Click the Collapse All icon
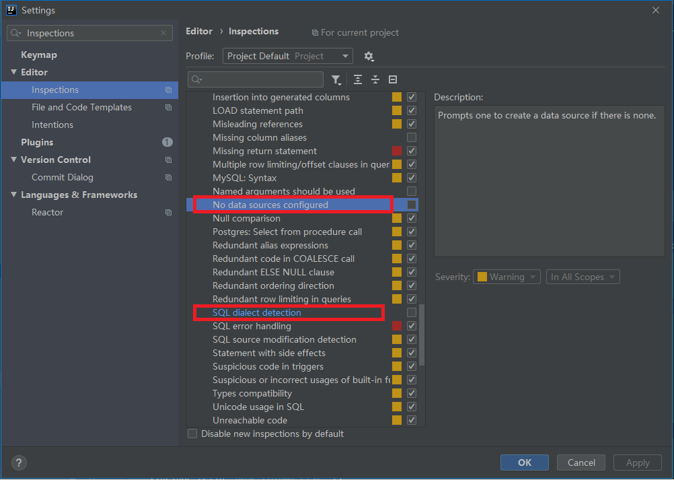 [375, 79]
